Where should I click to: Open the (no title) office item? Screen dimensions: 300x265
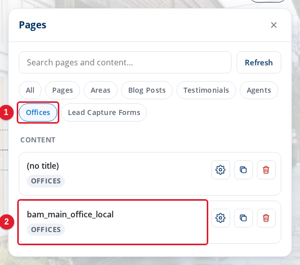pos(150,174)
